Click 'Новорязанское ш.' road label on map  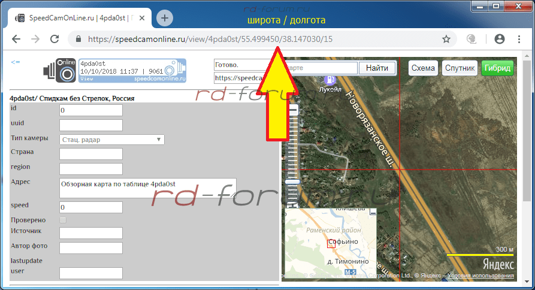pos(370,129)
